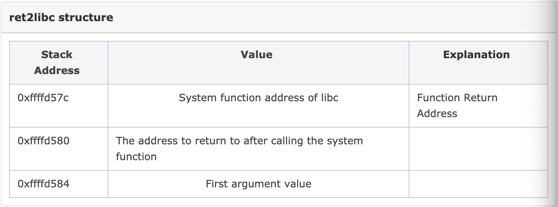Click the 'First argument value' cell

click(259, 184)
